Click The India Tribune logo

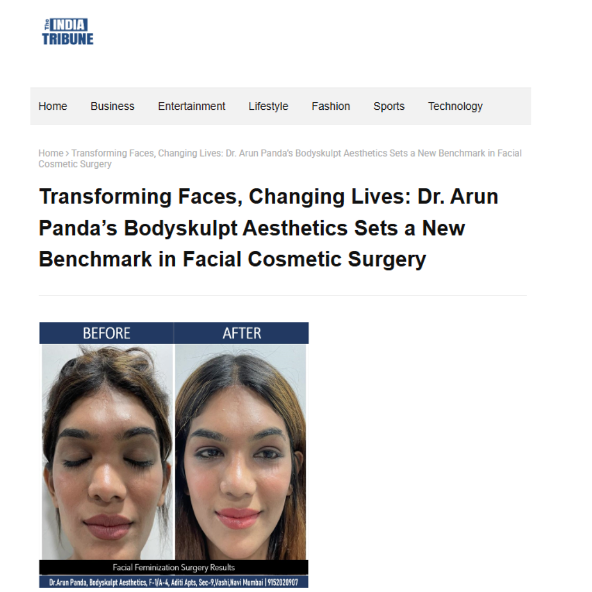coord(68,32)
